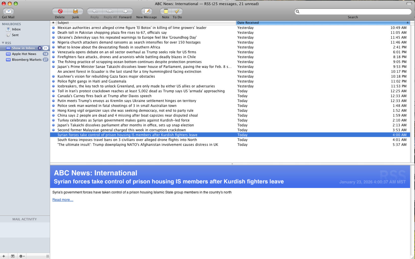Select the Show in Inbox RSS feed
415x259 pixels.
pyautogui.click(x=25, y=48)
